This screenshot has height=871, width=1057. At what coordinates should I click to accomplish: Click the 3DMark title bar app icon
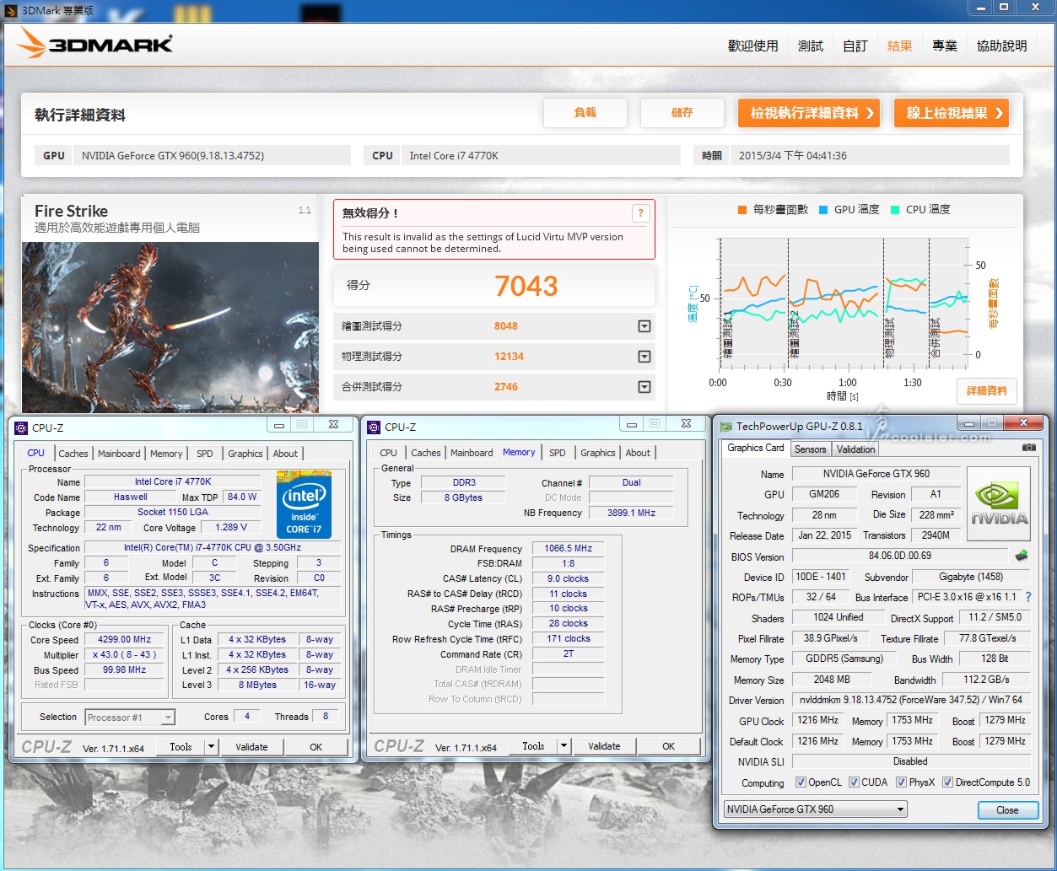tap(10, 10)
